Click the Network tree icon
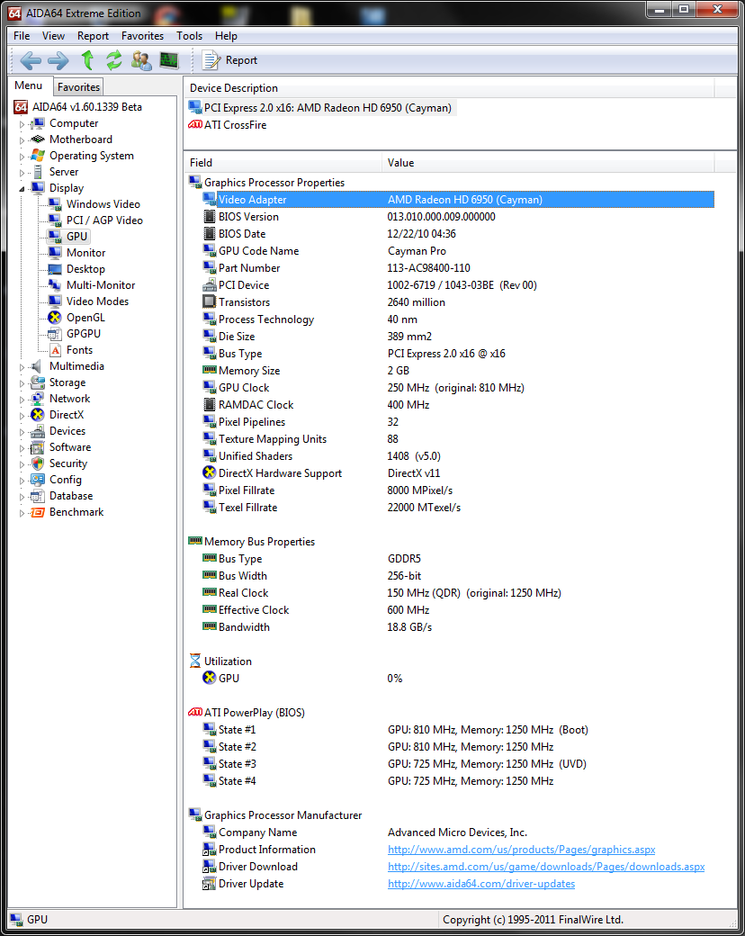 (38, 398)
